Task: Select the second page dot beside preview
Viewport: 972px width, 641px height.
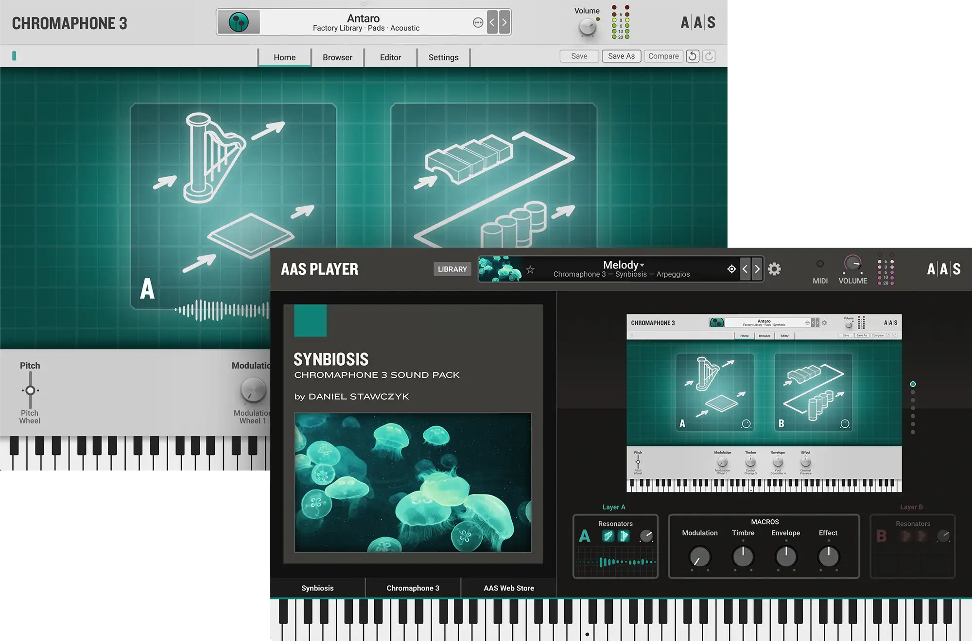Action: pyautogui.click(x=913, y=392)
